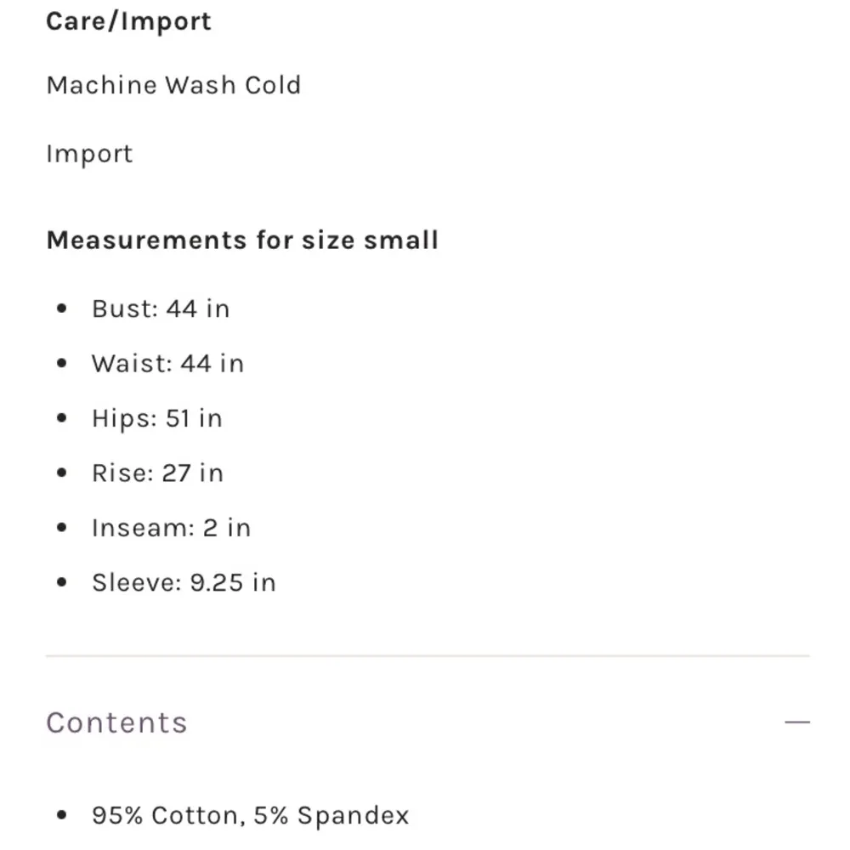Select the Machine Wash Cold text
Viewport: 850px width, 850px height.
tap(173, 85)
